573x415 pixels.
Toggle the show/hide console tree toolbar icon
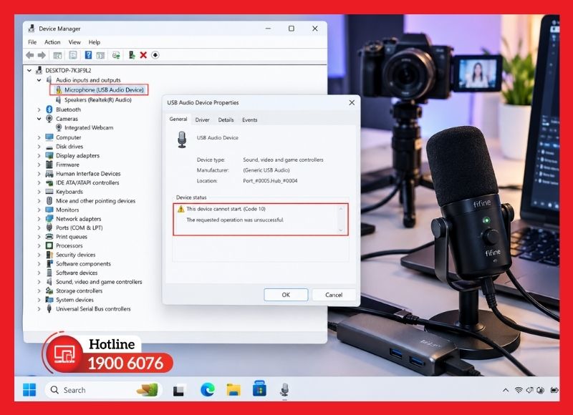point(57,55)
